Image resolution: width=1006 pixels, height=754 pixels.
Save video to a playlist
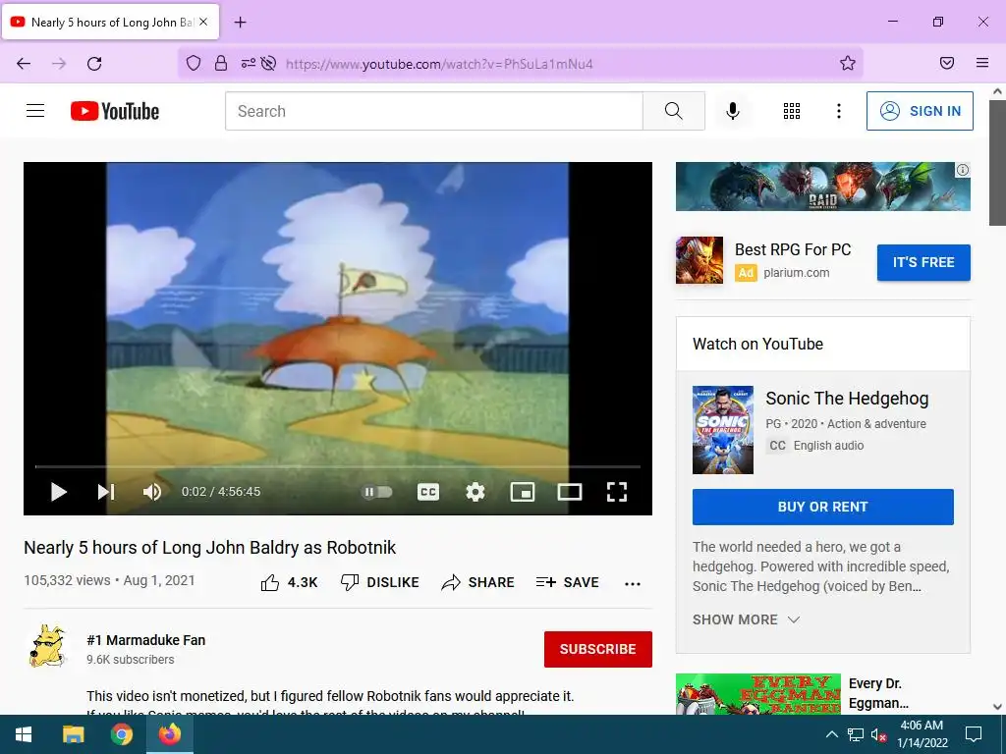568,582
